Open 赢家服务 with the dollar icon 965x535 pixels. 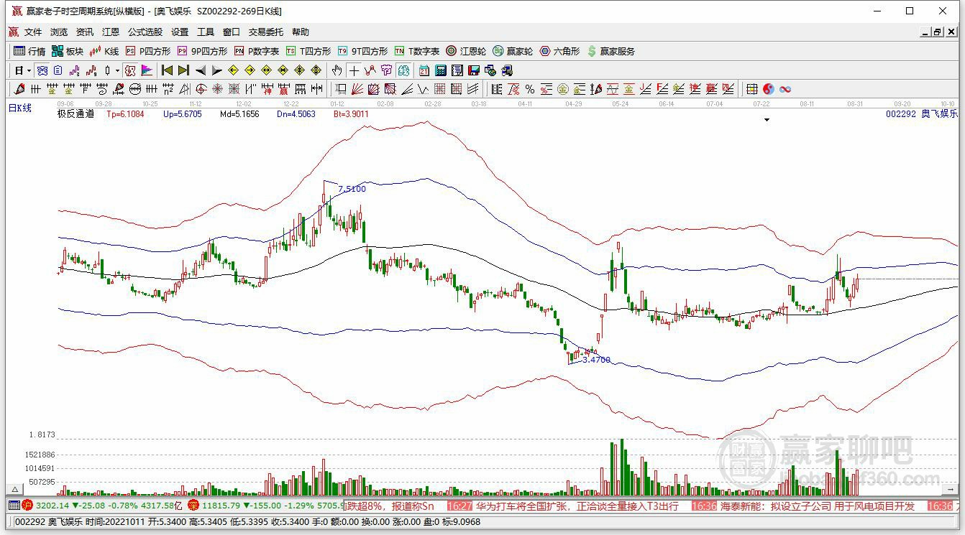[611, 51]
